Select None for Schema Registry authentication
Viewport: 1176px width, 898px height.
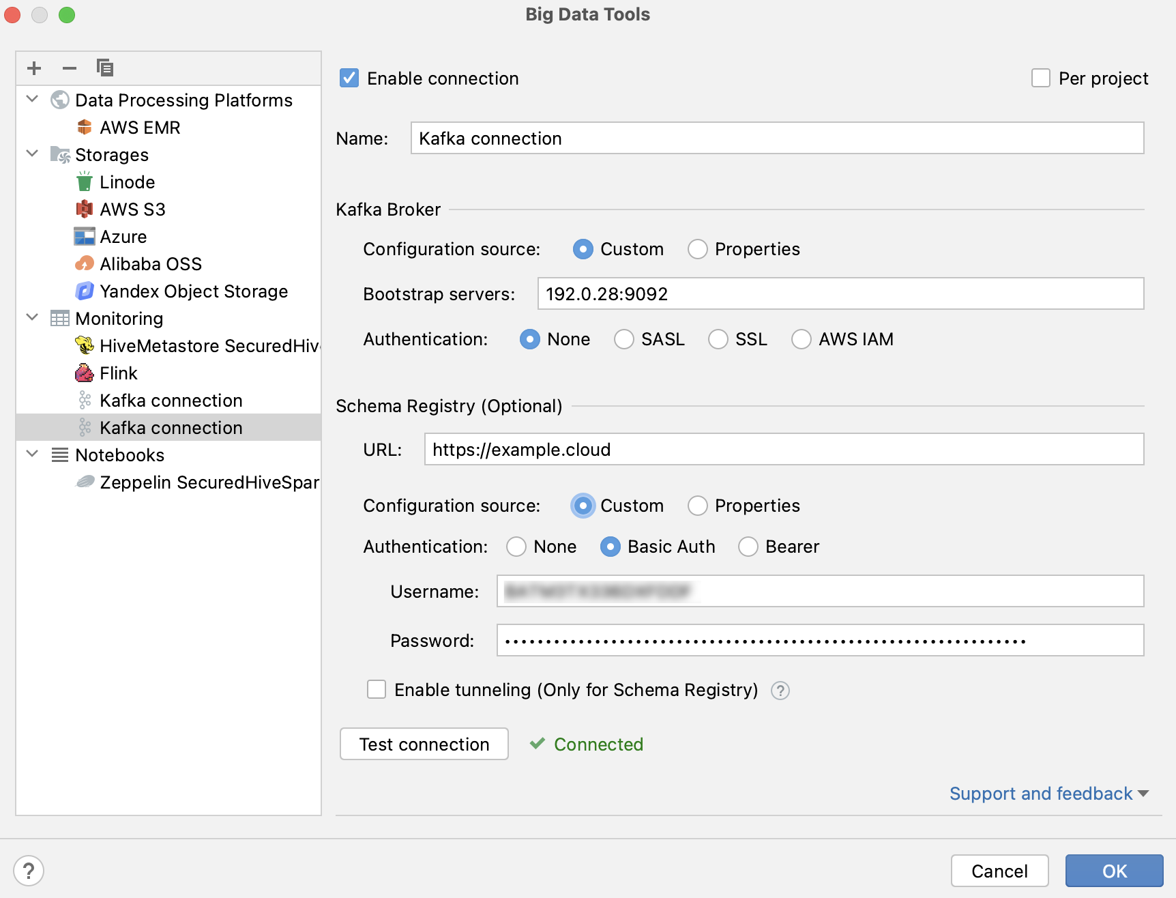[x=516, y=547]
